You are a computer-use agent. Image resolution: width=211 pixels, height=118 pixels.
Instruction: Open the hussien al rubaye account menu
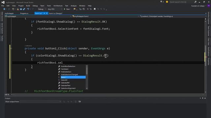[199, 6]
